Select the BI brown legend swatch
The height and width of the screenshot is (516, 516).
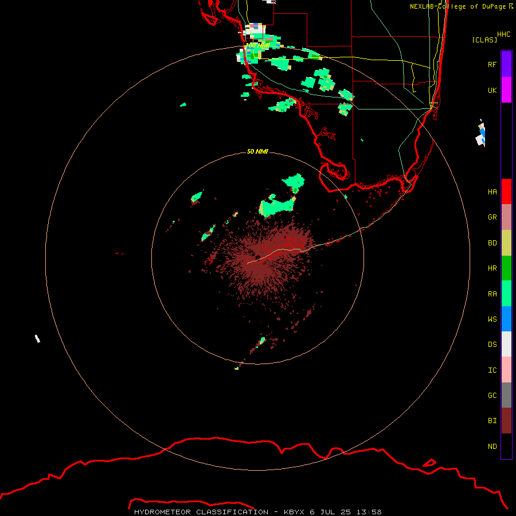click(x=506, y=421)
